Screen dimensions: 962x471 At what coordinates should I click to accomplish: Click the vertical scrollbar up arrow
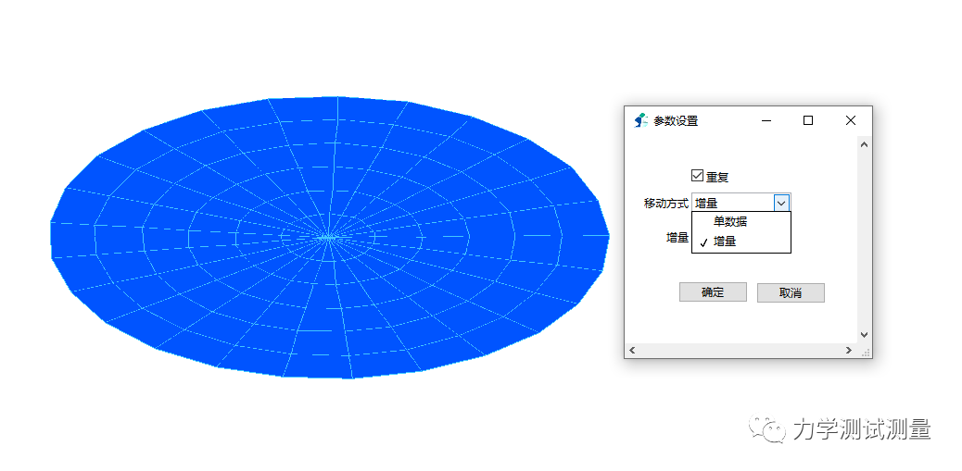(x=864, y=143)
